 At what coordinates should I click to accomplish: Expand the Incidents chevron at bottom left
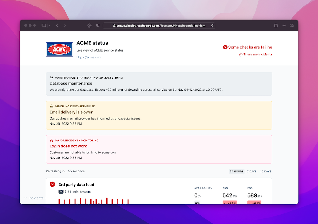coord(46,198)
